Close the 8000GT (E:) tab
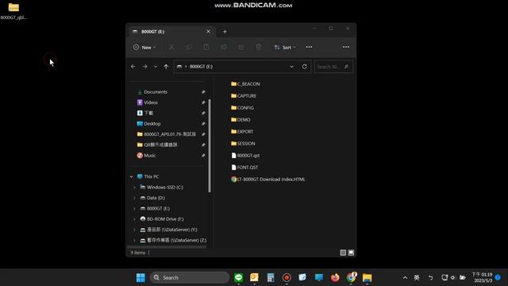 [208, 32]
